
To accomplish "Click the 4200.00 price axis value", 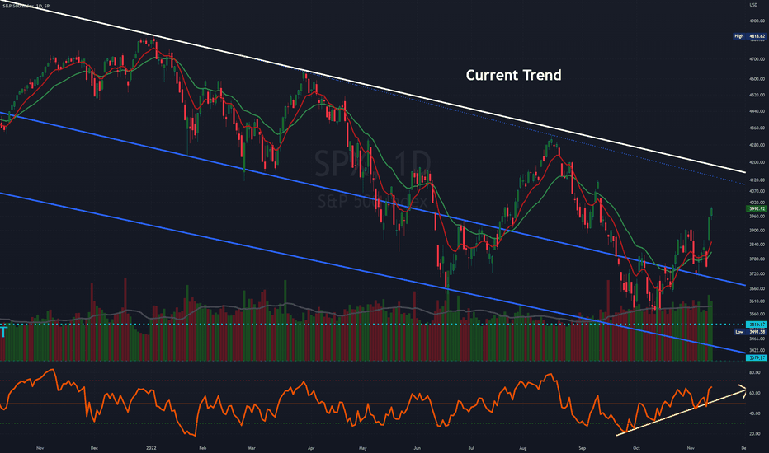I will coord(757,162).
